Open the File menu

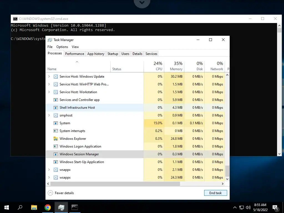(x=50, y=47)
